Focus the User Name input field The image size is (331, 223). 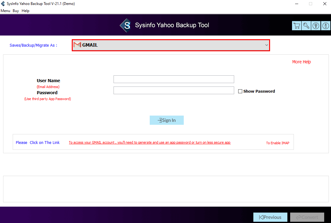click(x=174, y=79)
